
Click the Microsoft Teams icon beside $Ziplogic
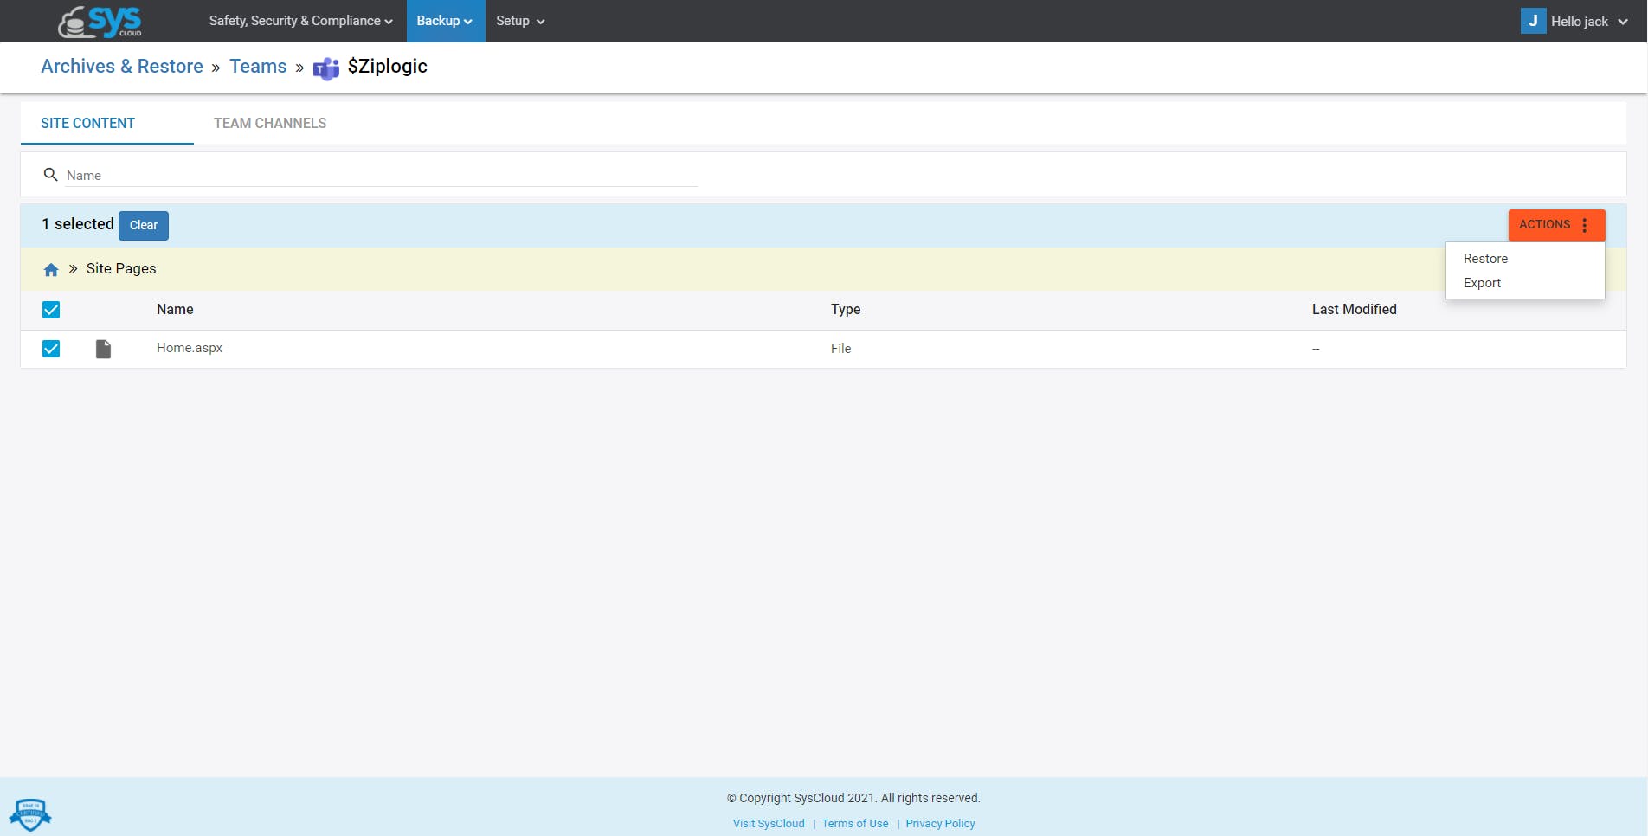tap(326, 68)
